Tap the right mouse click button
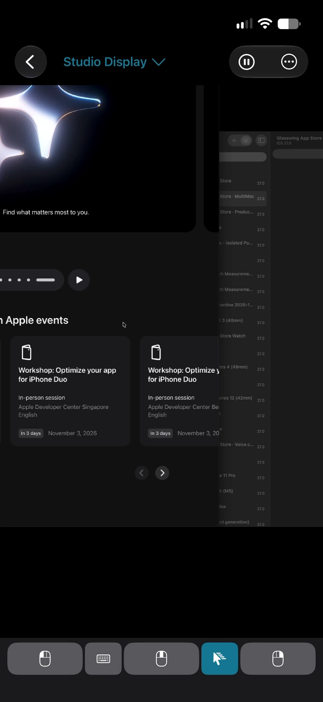This screenshot has height=702, width=323. point(278,658)
